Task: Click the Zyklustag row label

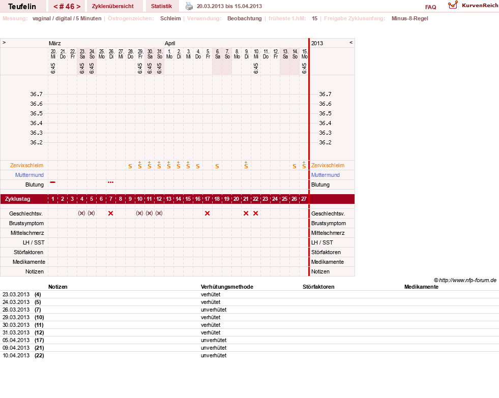Action: (x=17, y=199)
